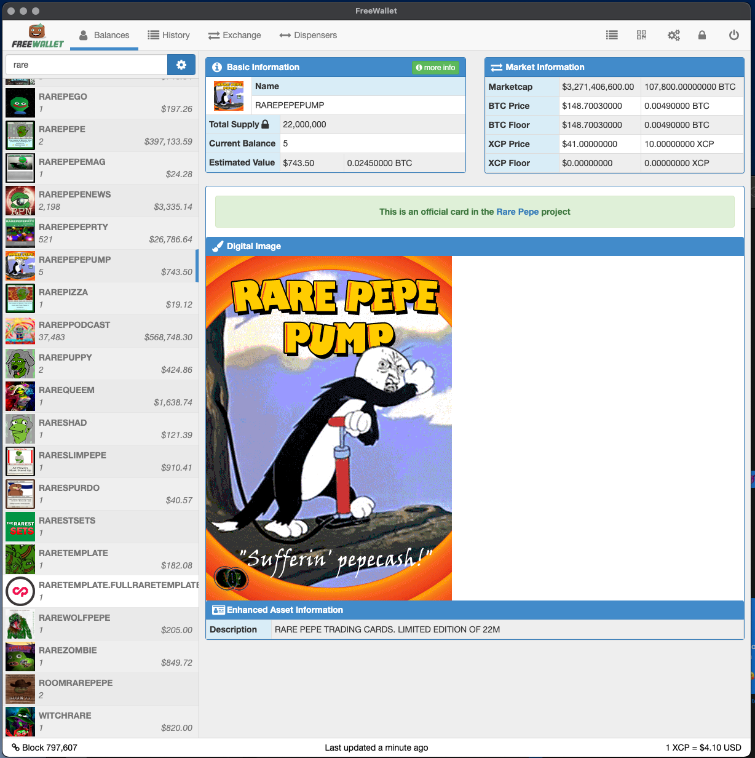The image size is (755, 758).
Task: Click the RAREZOMBIE asset icon
Action: [20, 657]
